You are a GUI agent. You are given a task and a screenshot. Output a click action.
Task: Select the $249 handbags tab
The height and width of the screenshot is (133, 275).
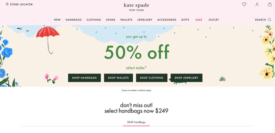click(x=136, y=122)
